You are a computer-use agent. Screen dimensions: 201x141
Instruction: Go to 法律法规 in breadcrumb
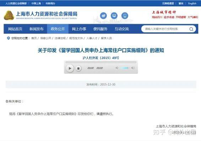tap(60, 38)
